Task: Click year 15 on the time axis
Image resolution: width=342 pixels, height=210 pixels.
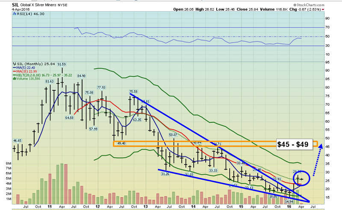Action: point(241,207)
